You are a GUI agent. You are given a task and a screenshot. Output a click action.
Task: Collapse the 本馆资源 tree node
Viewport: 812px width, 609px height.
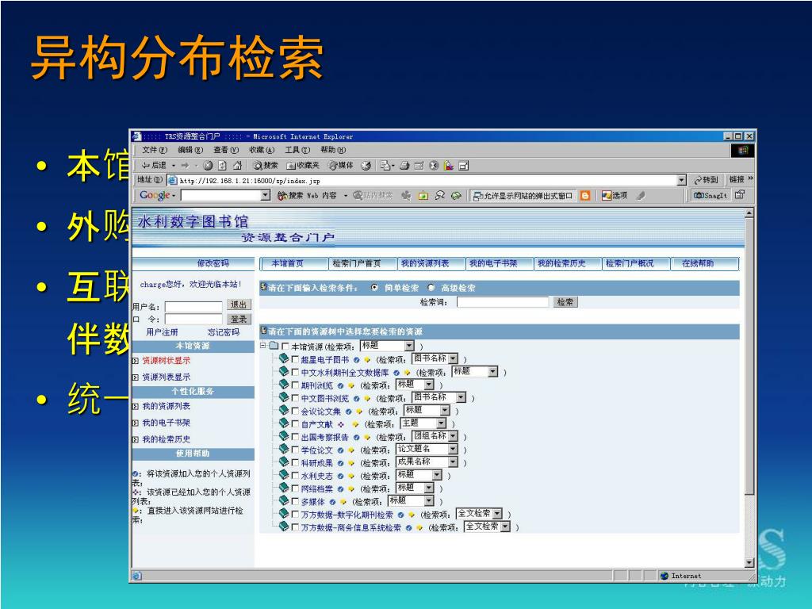263,346
